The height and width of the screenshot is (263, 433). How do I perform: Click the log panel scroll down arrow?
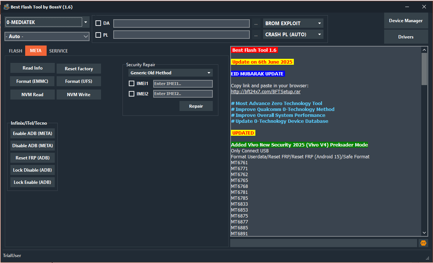tap(424, 233)
